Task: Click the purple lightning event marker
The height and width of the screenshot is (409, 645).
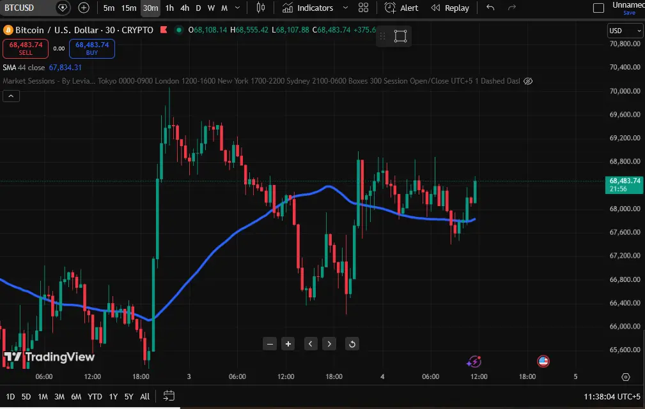Action: 474,361
